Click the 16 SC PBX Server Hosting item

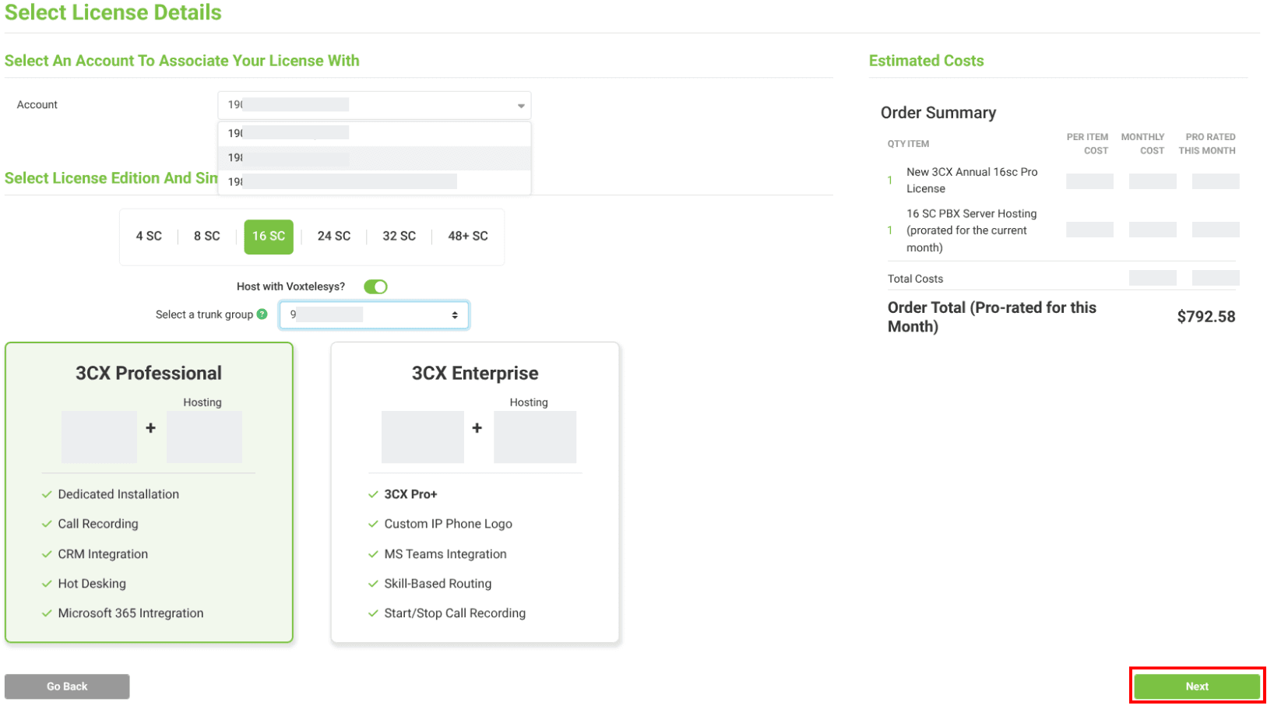[972, 230]
